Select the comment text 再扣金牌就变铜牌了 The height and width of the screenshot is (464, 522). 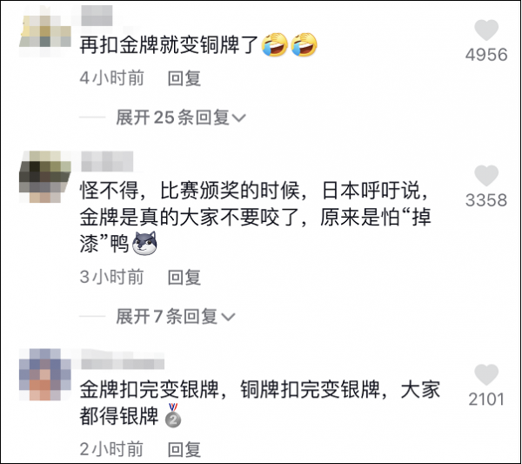[170, 44]
